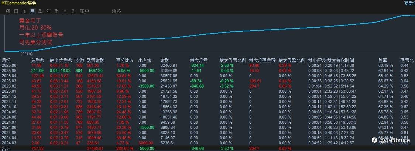Click the 66.67 % win rate cell
The width and height of the screenshot is (415, 151).
tap(385, 81)
